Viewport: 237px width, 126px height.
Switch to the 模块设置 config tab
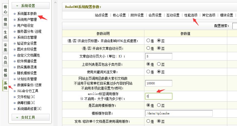pos(226,15)
